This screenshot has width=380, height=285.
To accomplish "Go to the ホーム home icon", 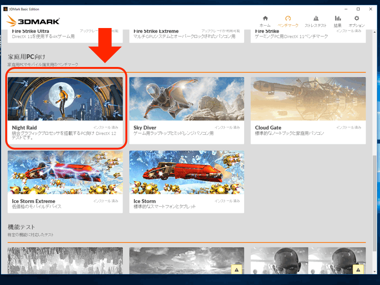I will [x=265, y=19].
